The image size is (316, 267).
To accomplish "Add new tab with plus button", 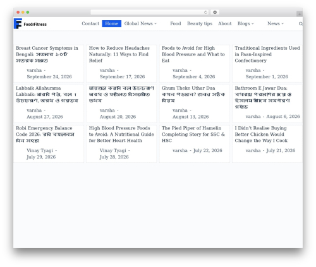I will point(300,14).
